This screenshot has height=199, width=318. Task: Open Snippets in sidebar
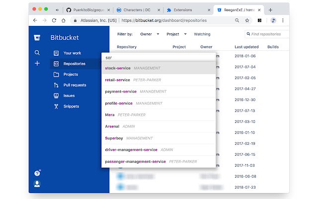coord(71,106)
